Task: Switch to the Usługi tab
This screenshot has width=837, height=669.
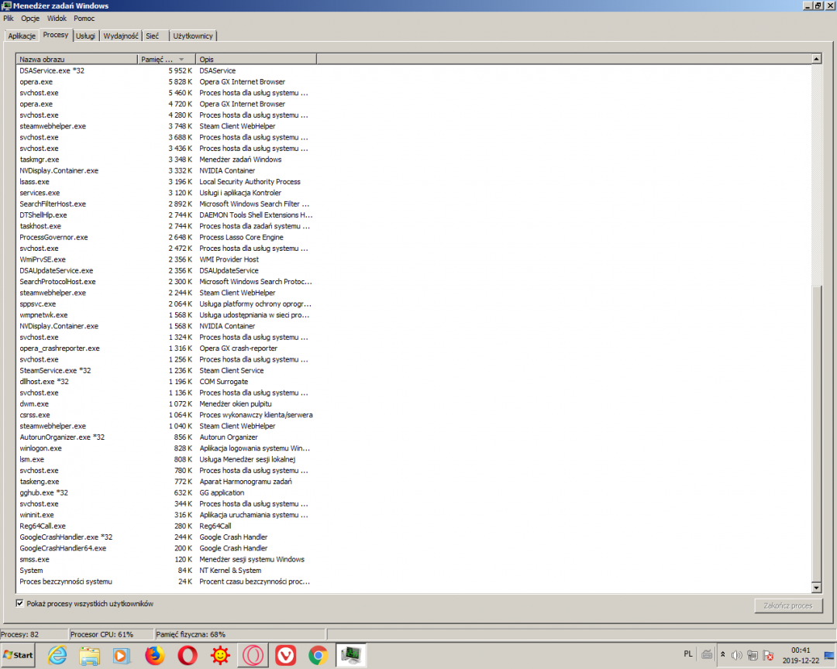Action: [85, 36]
